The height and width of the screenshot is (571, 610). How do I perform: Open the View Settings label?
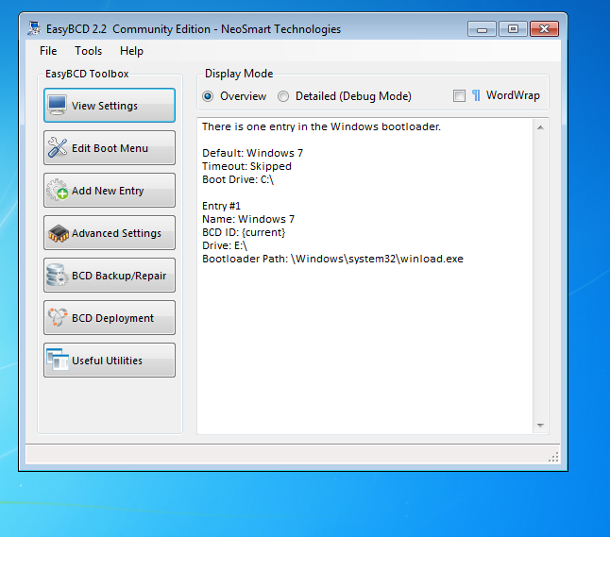[x=105, y=106]
